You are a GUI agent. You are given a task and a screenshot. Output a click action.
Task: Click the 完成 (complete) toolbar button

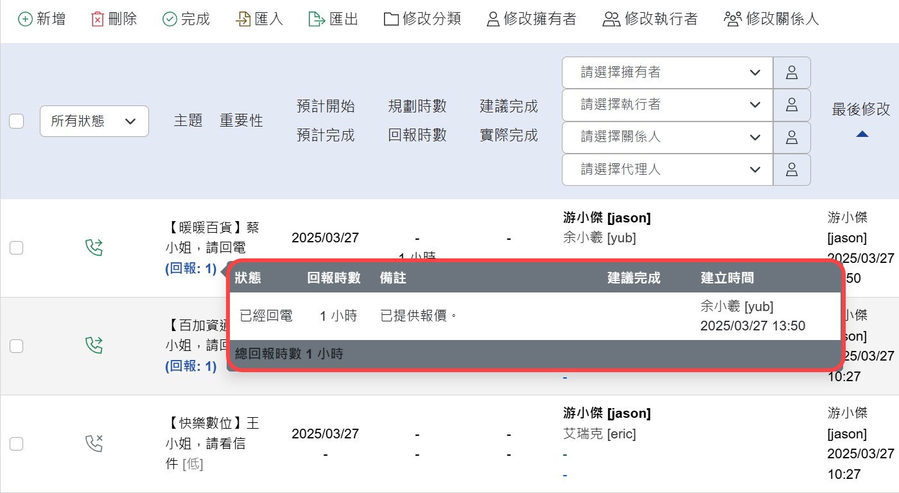pyautogui.click(x=186, y=19)
